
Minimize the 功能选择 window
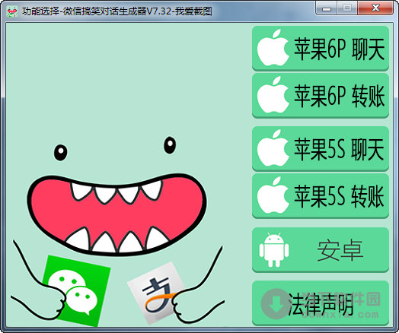click(327, 8)
